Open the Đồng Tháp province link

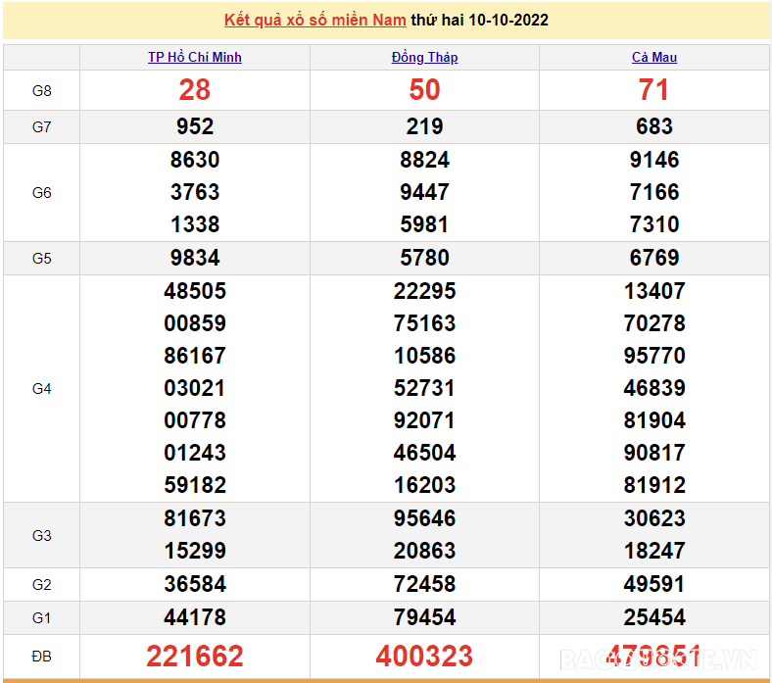(x=424, y=57)
